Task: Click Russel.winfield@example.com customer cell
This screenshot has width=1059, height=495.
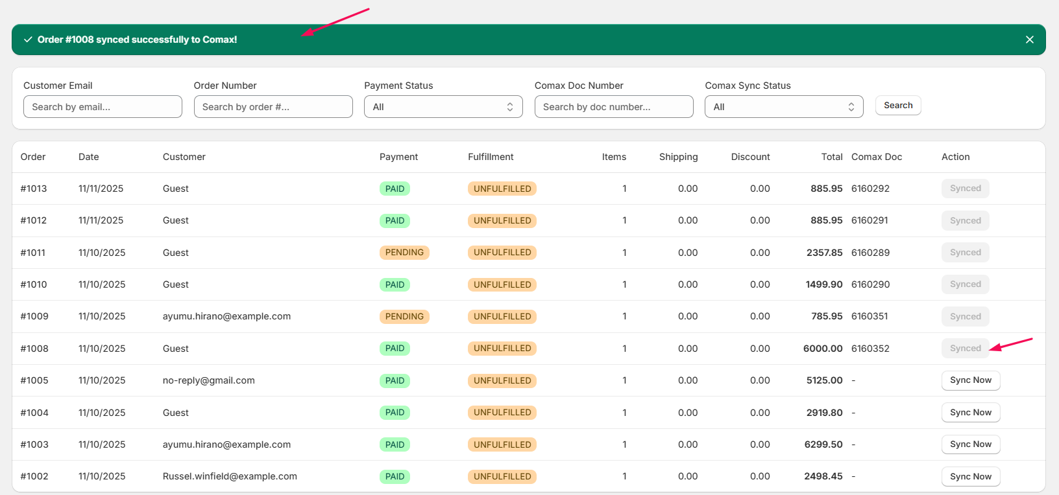Action: click(230, 476)
